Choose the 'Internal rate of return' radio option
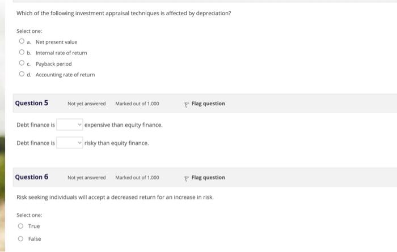397x252 pixels. [22, 53]
